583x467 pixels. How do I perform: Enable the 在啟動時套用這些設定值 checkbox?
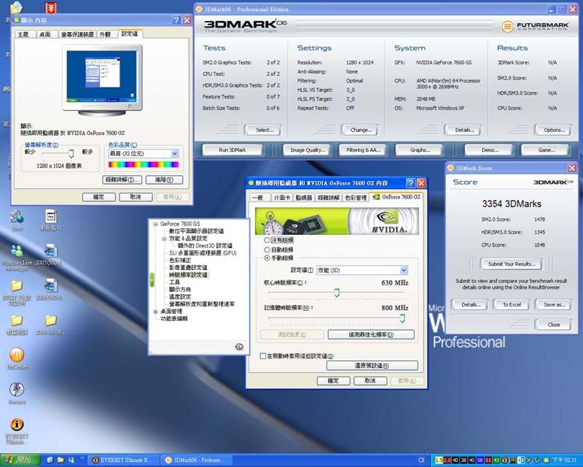[x=263, y=356]
